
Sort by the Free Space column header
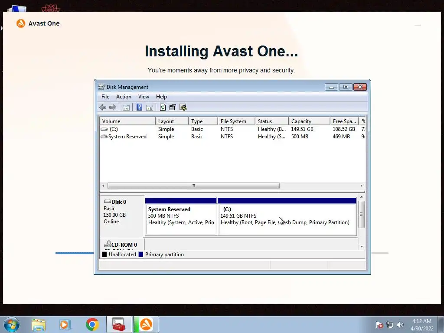[x=344, y=121]
